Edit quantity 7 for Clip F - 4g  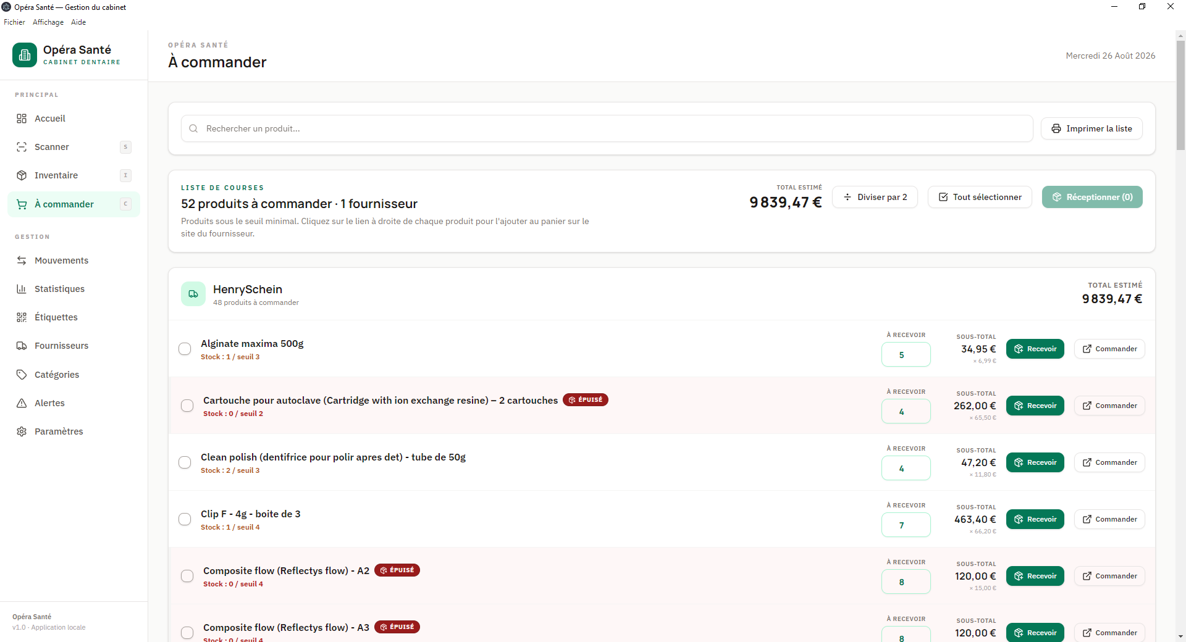[x=906, y=525]
